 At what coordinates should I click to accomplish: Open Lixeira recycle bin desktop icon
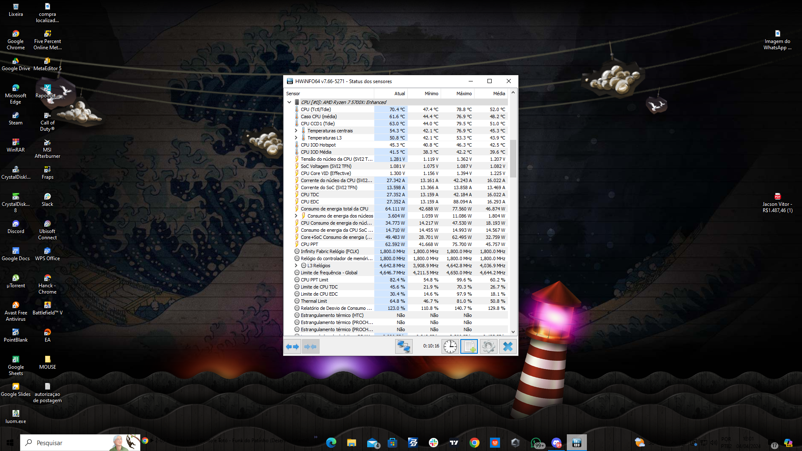click(x=16, y=10)
